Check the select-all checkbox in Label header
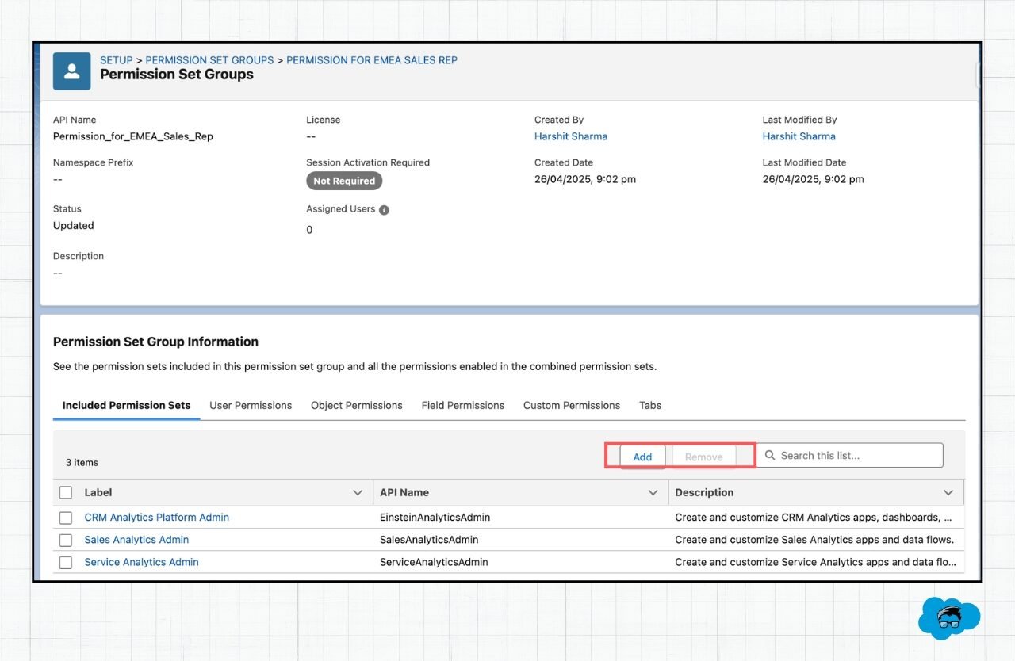This screenshot has width=1015, height=661. (66, 493)
